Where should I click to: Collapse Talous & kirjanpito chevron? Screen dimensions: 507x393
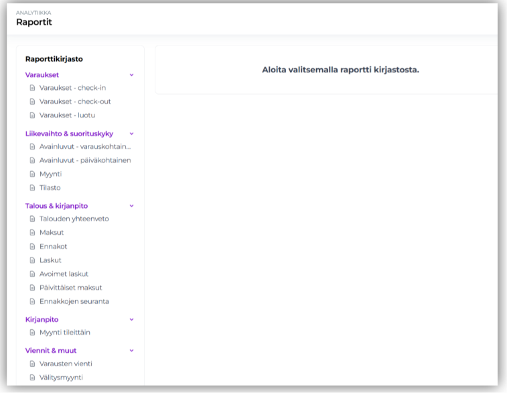coord(131,206)
